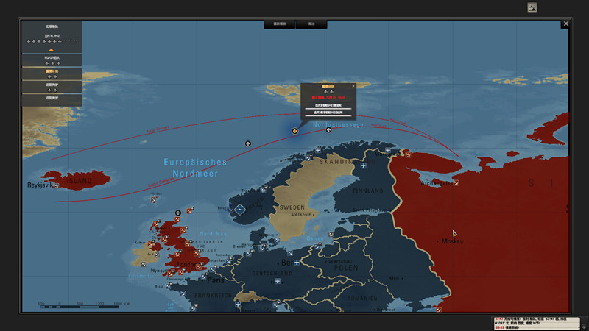Click the Nordostpassage sea label
The width and height of the screenshot is (589, 331).
pos(338,124)
